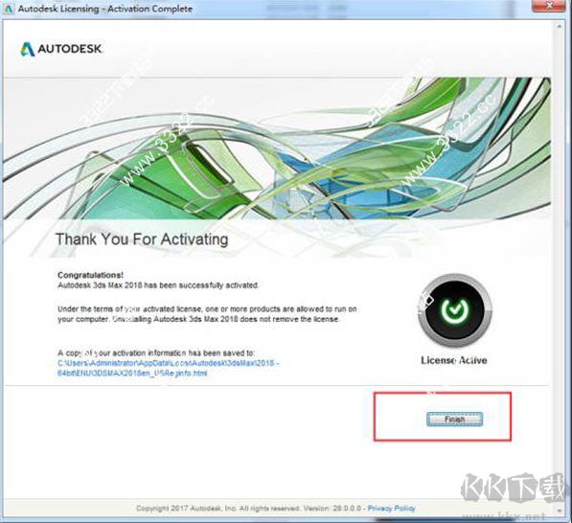Click the scrollbar up arrow
This screenshot has width=572, height=523.
pos(559,26)
